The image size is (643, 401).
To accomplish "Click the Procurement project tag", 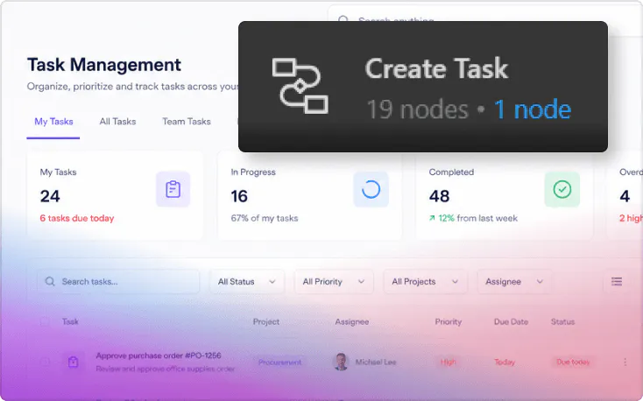I will [x=279, y=362].
